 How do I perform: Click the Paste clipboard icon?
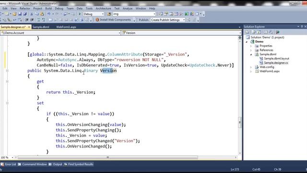(x=42, y=14)
